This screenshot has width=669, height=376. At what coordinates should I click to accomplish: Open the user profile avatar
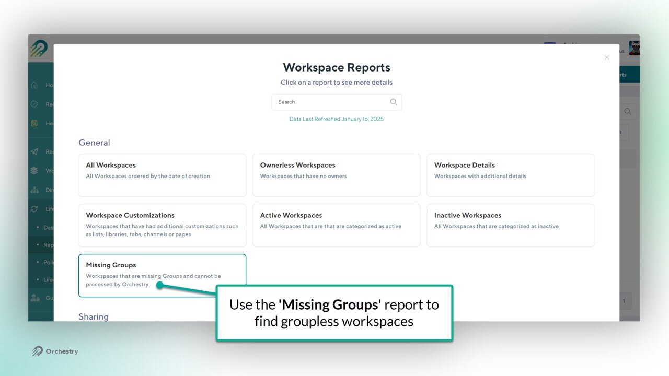(x=634, y=48)
